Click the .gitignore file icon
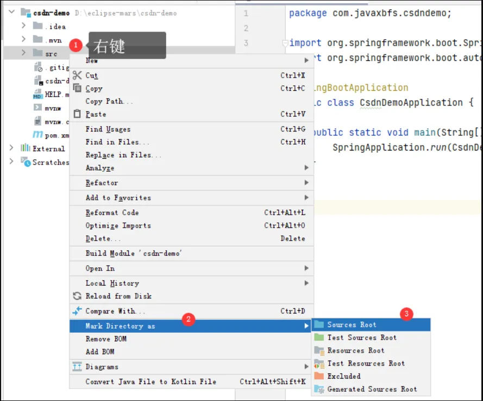 pyautogui.click(x=38, y=66)
